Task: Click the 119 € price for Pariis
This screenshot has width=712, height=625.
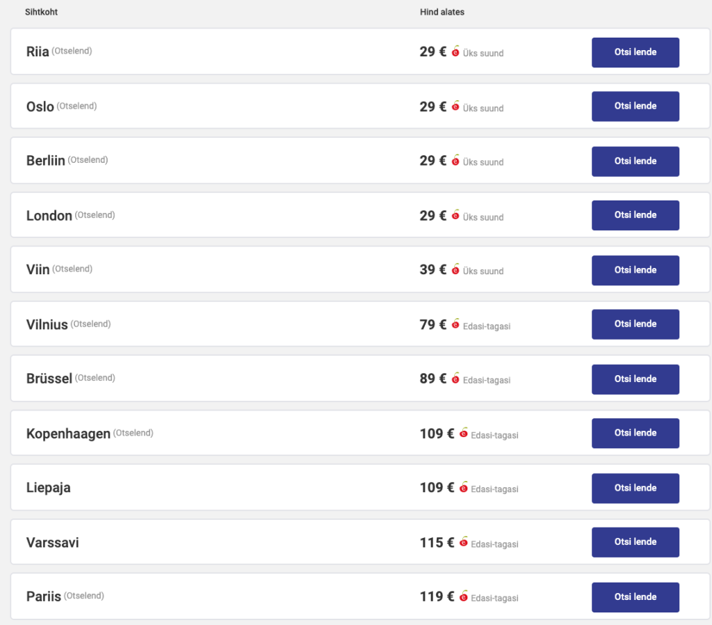Action: point(437,596)
